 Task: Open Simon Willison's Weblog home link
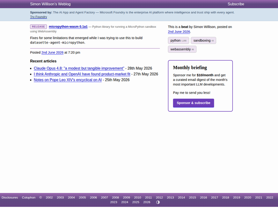50,4
